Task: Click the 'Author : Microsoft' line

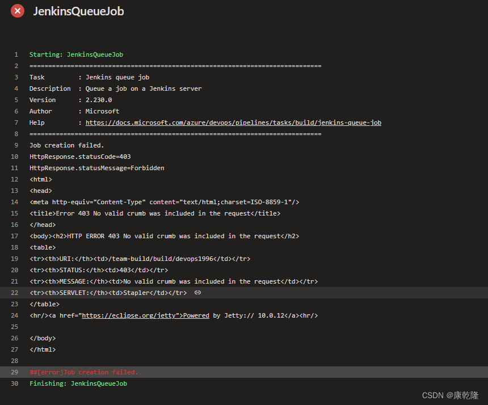Action: click(x=74, y=111)
